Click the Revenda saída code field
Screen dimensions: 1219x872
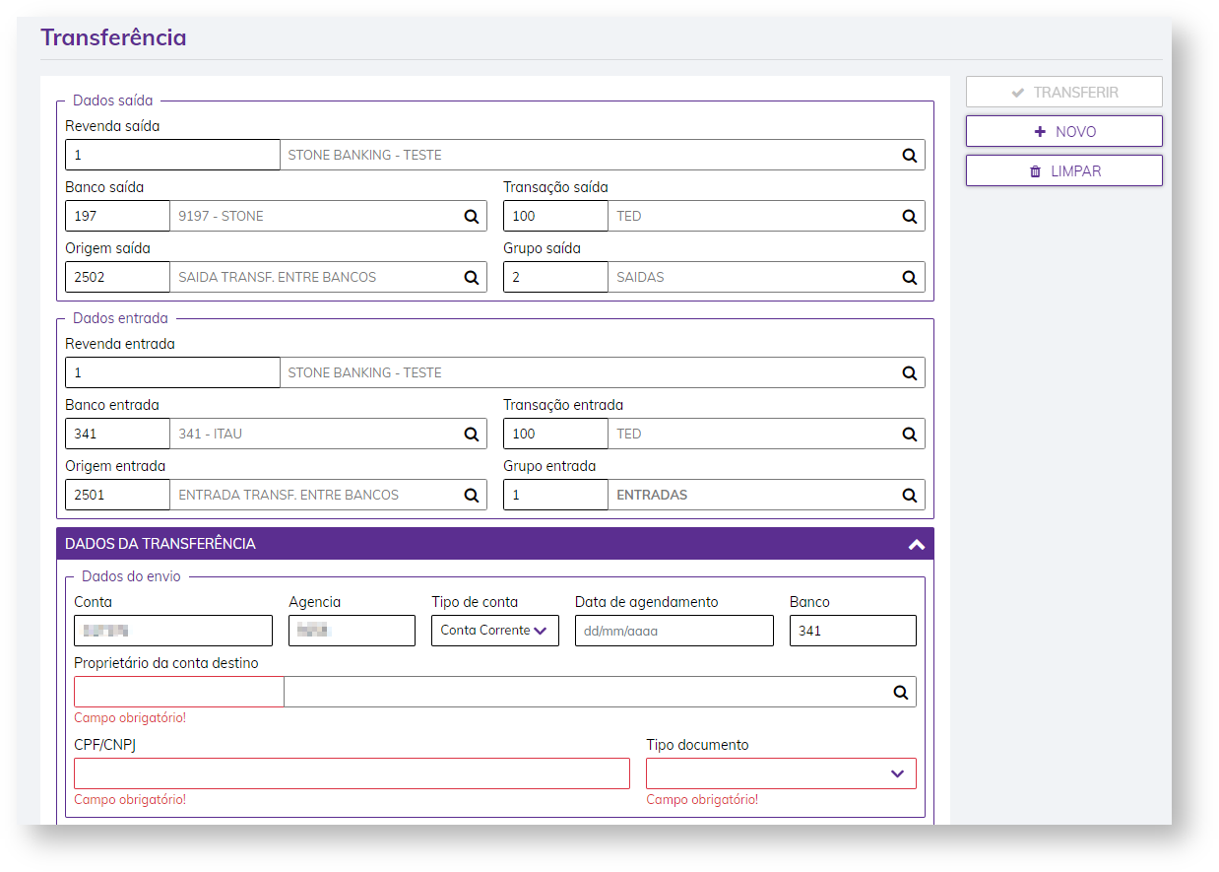pos(172,155)
